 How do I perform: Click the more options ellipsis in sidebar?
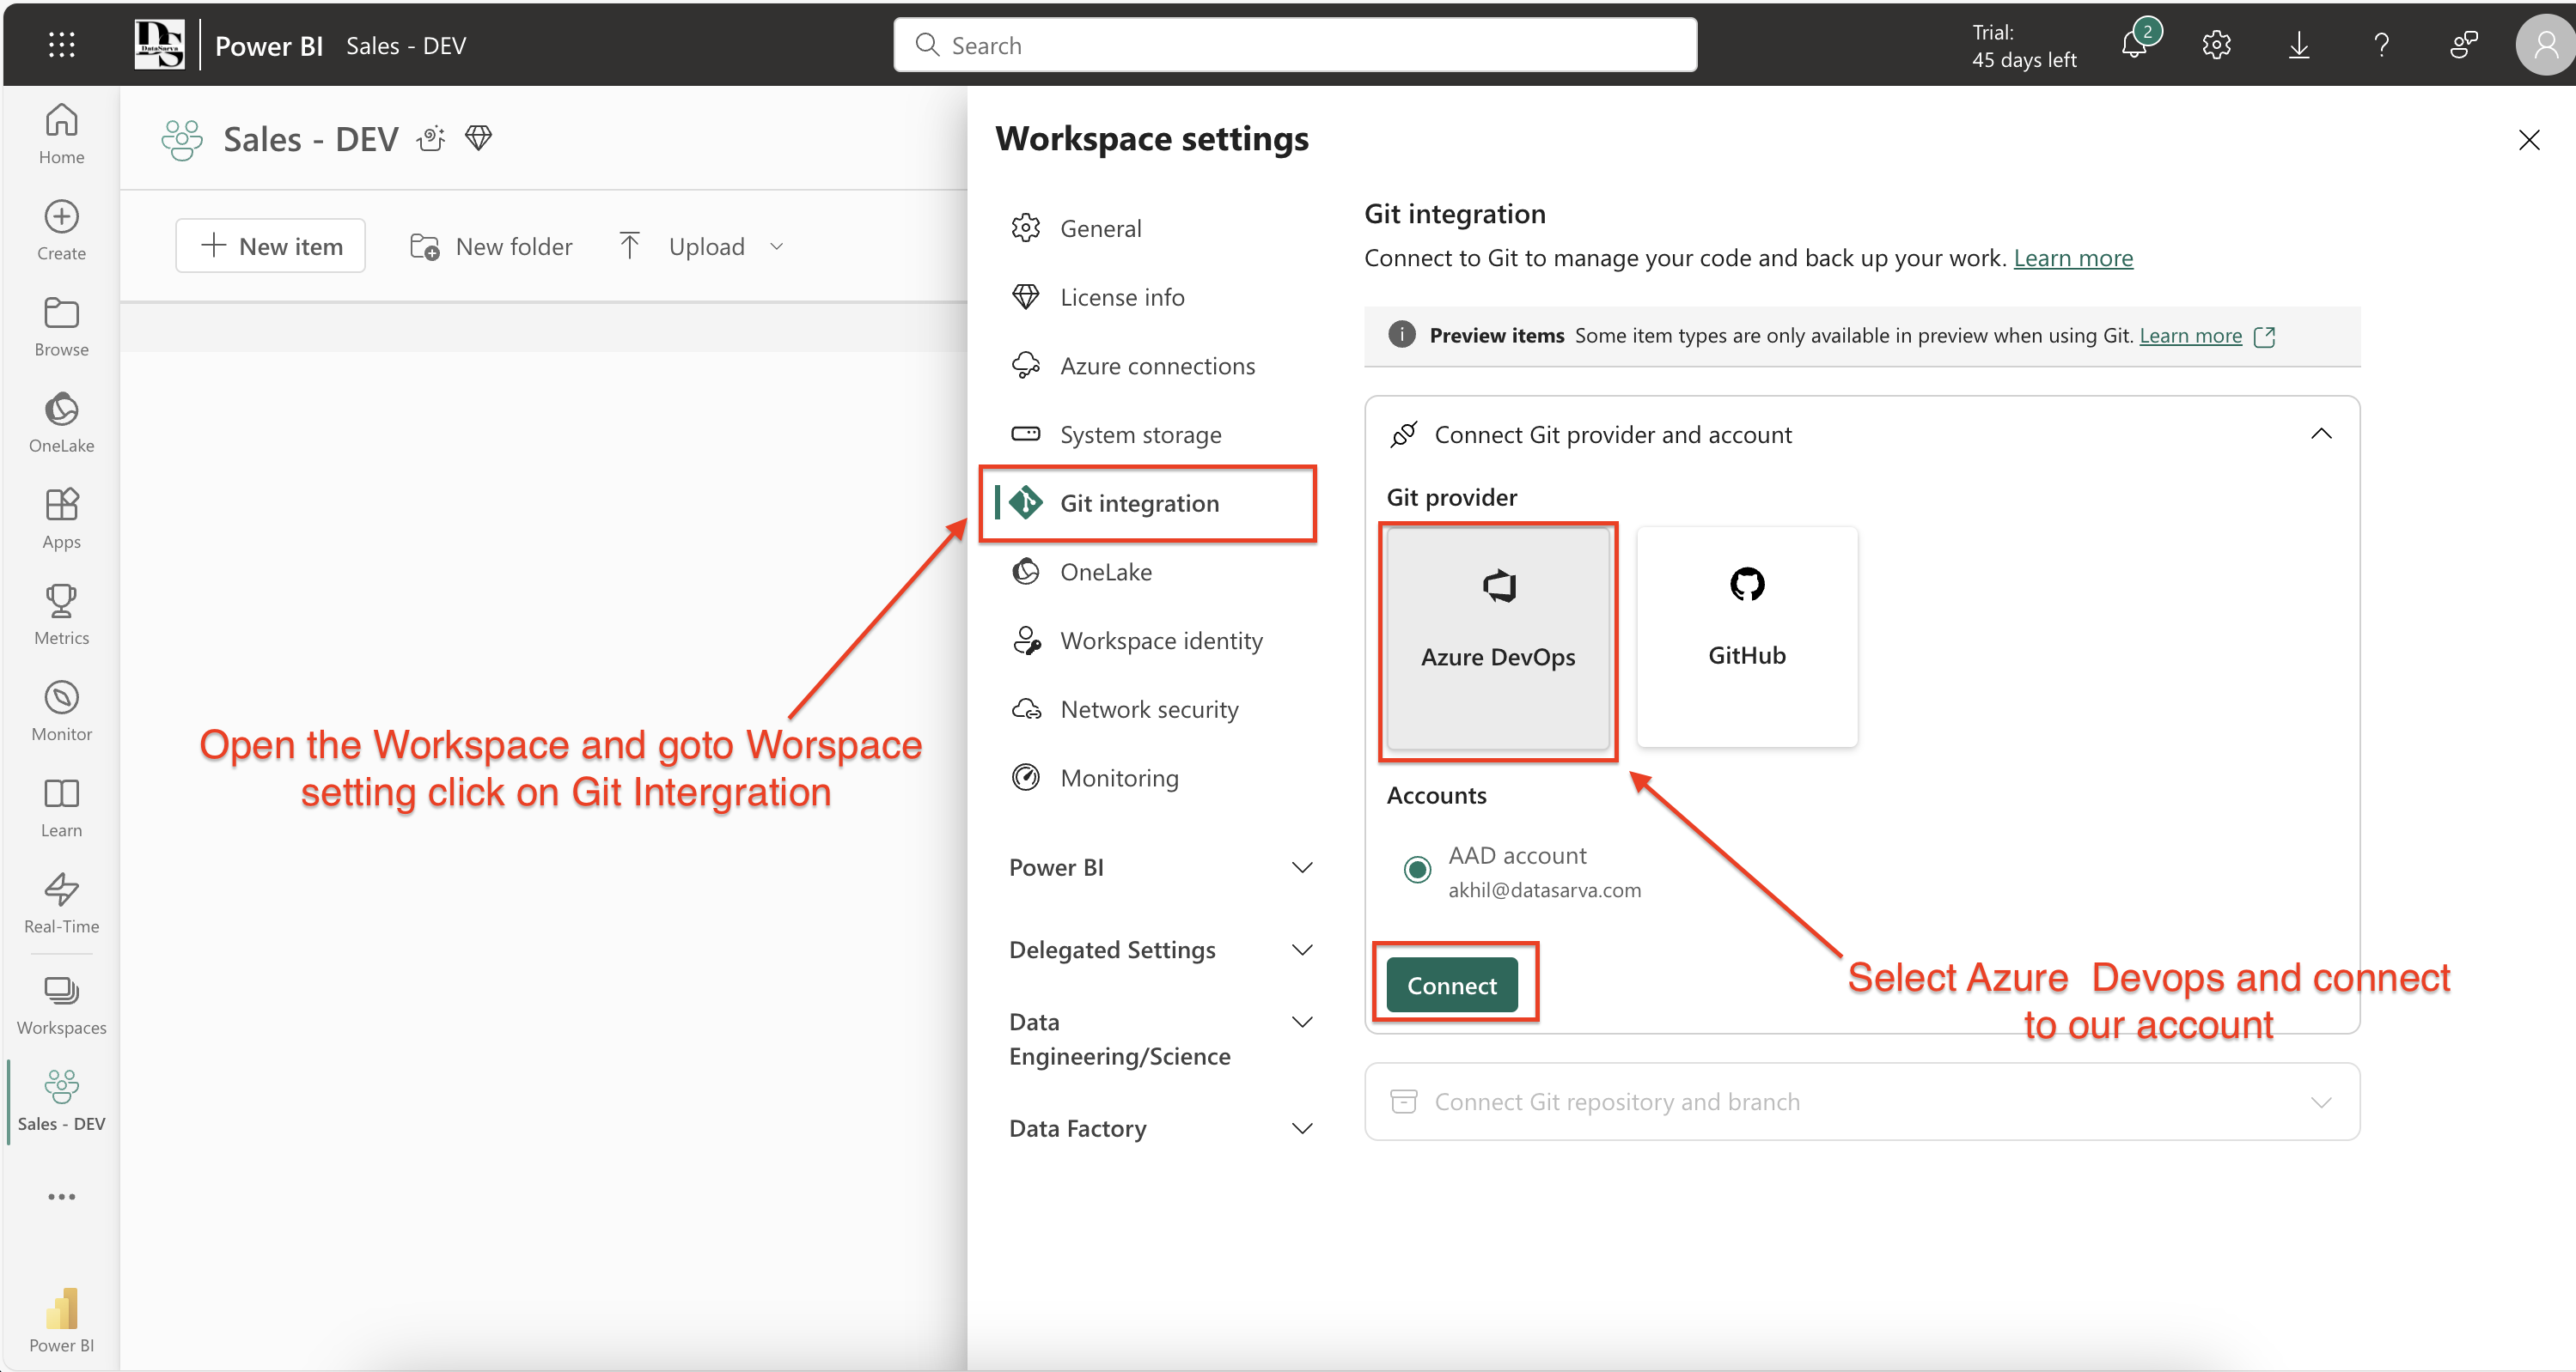pos(61,1196)
